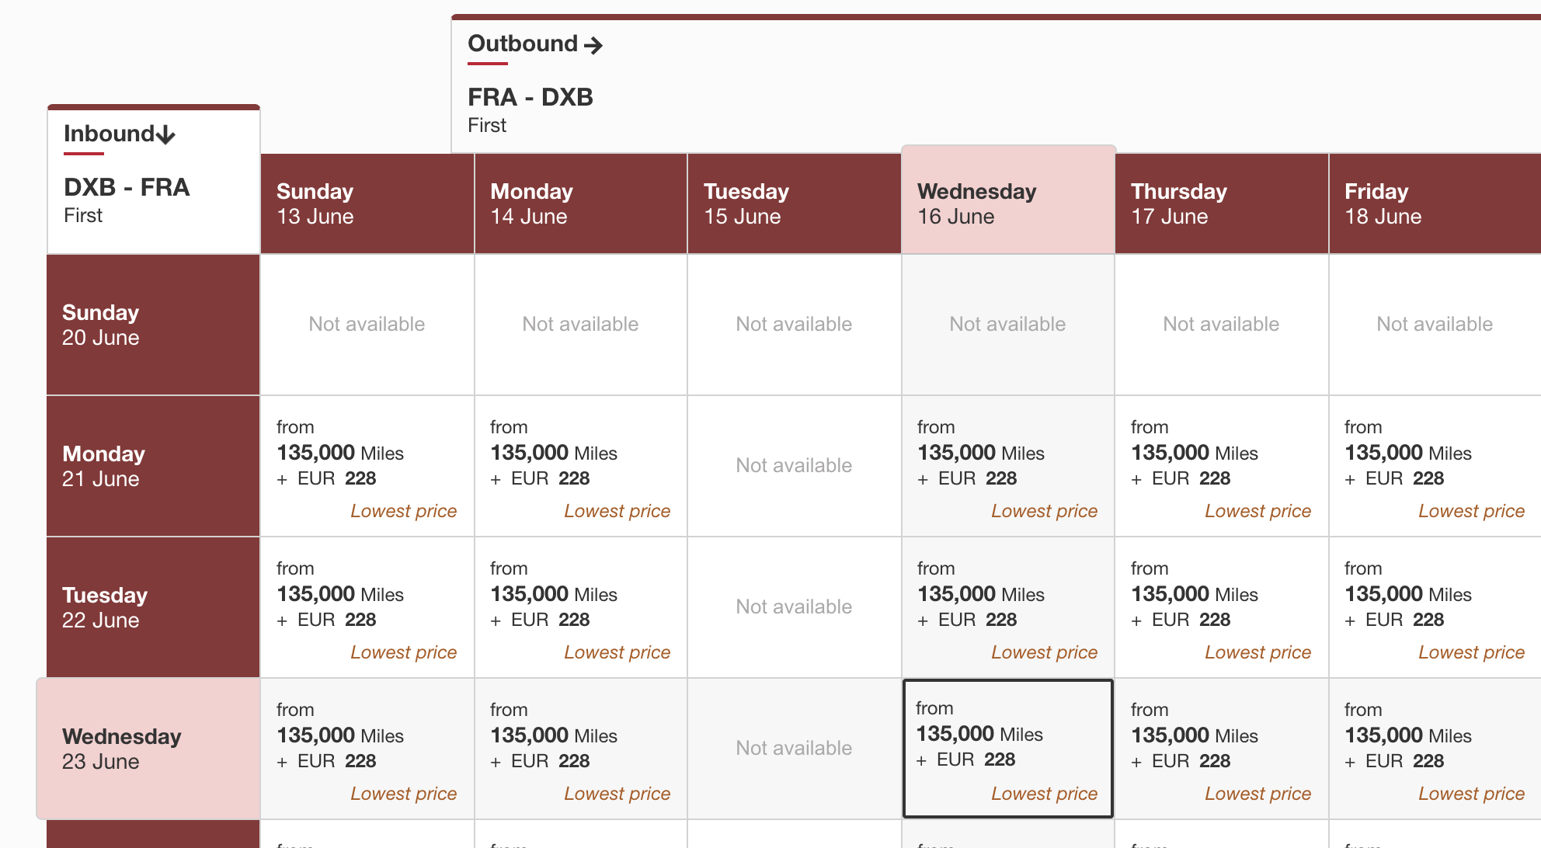
Task: Click the highlighted Wednesday 23 June inbound row header
Action: [148, 749]
